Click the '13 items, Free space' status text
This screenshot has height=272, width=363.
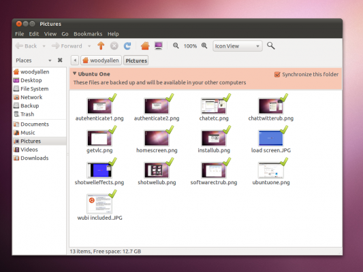pos(106,251)
